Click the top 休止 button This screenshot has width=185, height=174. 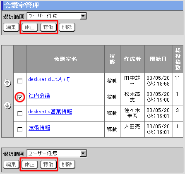[29, 27]
